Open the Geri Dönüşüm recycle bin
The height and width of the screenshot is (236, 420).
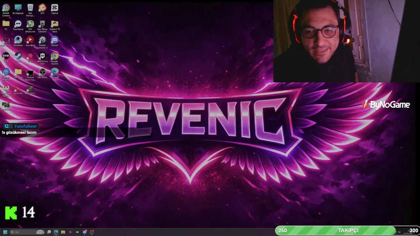tap(30, 10)
